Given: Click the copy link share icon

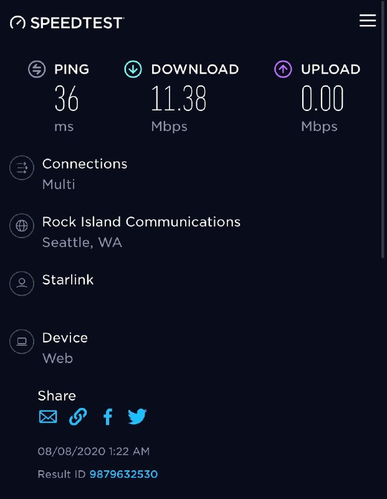Looking at the screenshot, I should tap(77, 416).
